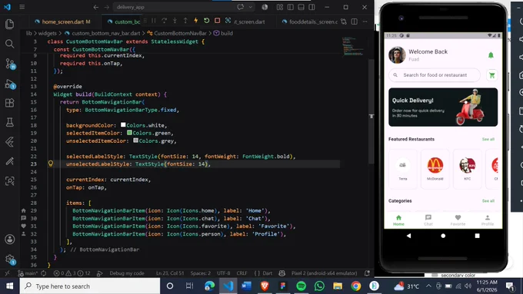The height and width of the screenshot is (294, 523).
Task: Open the Accounts icon in activity bar
Action: (x=10, y=239)
